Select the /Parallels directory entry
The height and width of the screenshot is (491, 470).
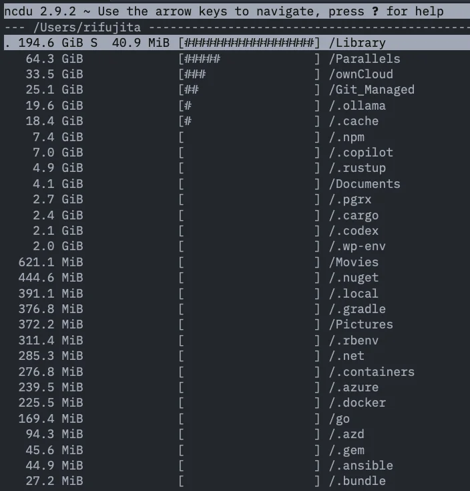[x=365, y=59]
